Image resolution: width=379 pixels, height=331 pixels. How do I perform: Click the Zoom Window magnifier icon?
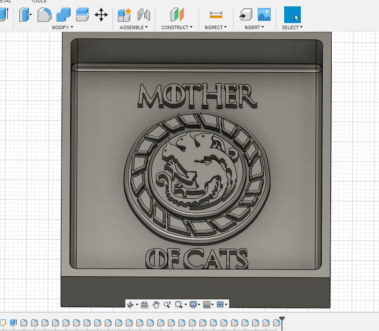point(179,305)
